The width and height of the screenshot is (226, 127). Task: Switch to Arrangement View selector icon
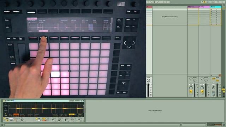click(224, 5)
